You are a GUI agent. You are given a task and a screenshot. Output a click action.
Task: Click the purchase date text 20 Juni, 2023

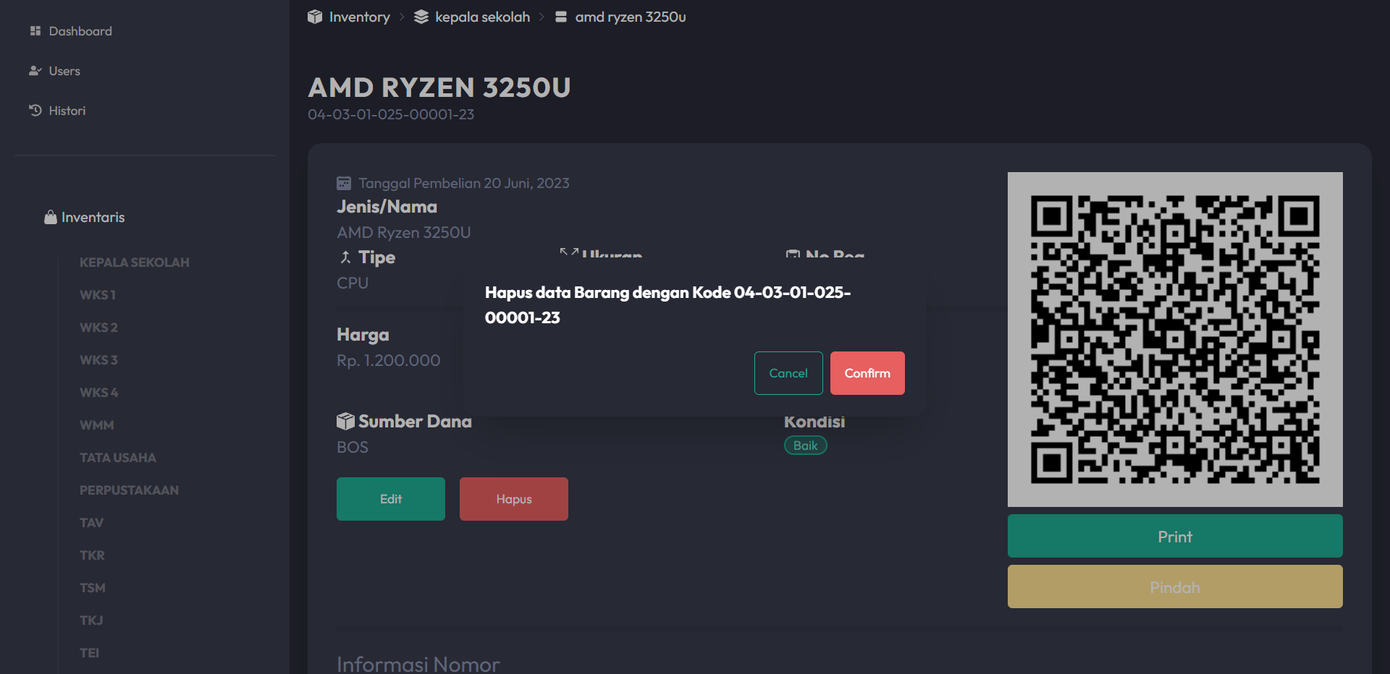pyautogui.click(x=526, y=183)
